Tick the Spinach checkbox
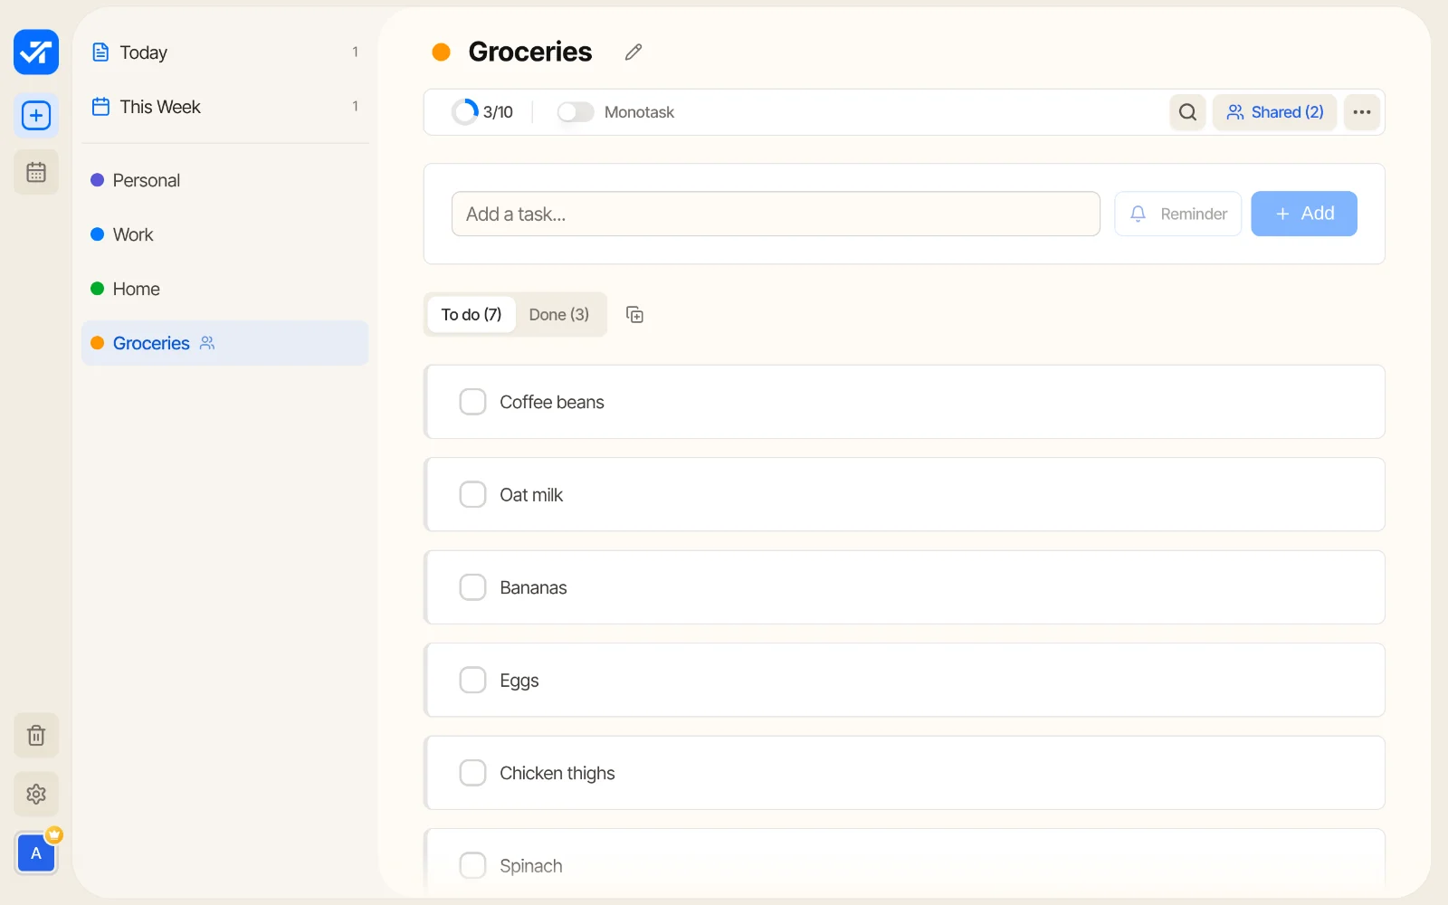1448x905 pixels. coord(472,866)
